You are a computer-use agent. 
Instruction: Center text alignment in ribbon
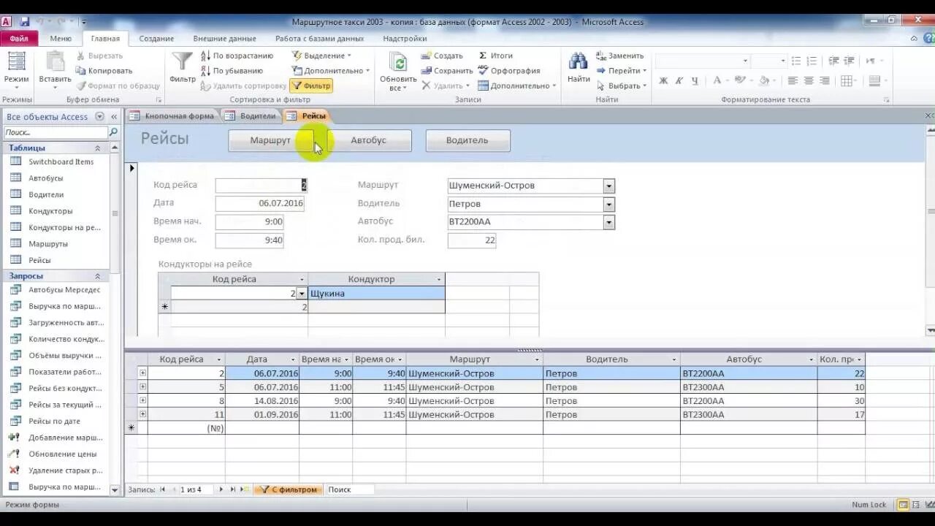(x=809, y=81)
